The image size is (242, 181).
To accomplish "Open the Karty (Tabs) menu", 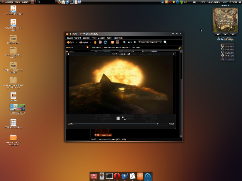I will pyautogui.click(x=109, y=38).
